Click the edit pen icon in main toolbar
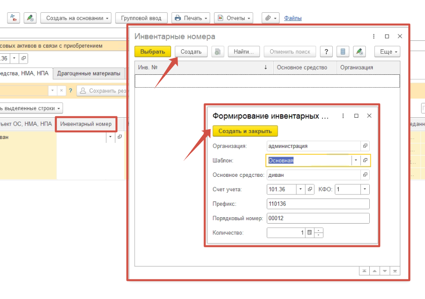Viewport: 425px width, 299px height. tap(30, 18)
